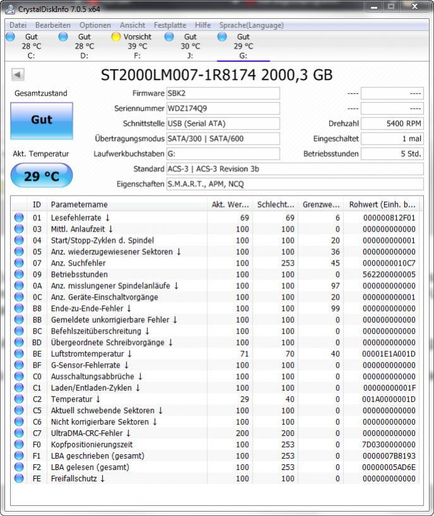Viewport: 434px width, 516px height.
Task: Click the Drehzahl field 5400 RPM
Action: pos(392,124)
